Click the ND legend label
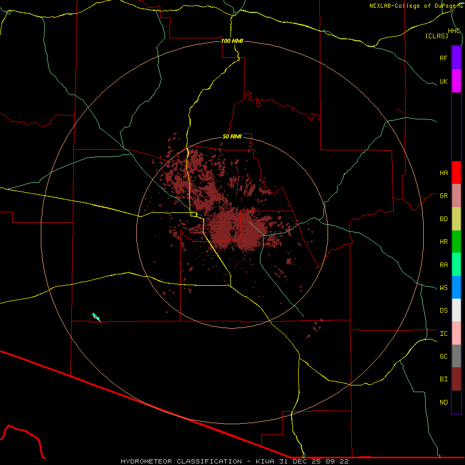Screen dimensions: 465x465 click(x=443, y=402)
